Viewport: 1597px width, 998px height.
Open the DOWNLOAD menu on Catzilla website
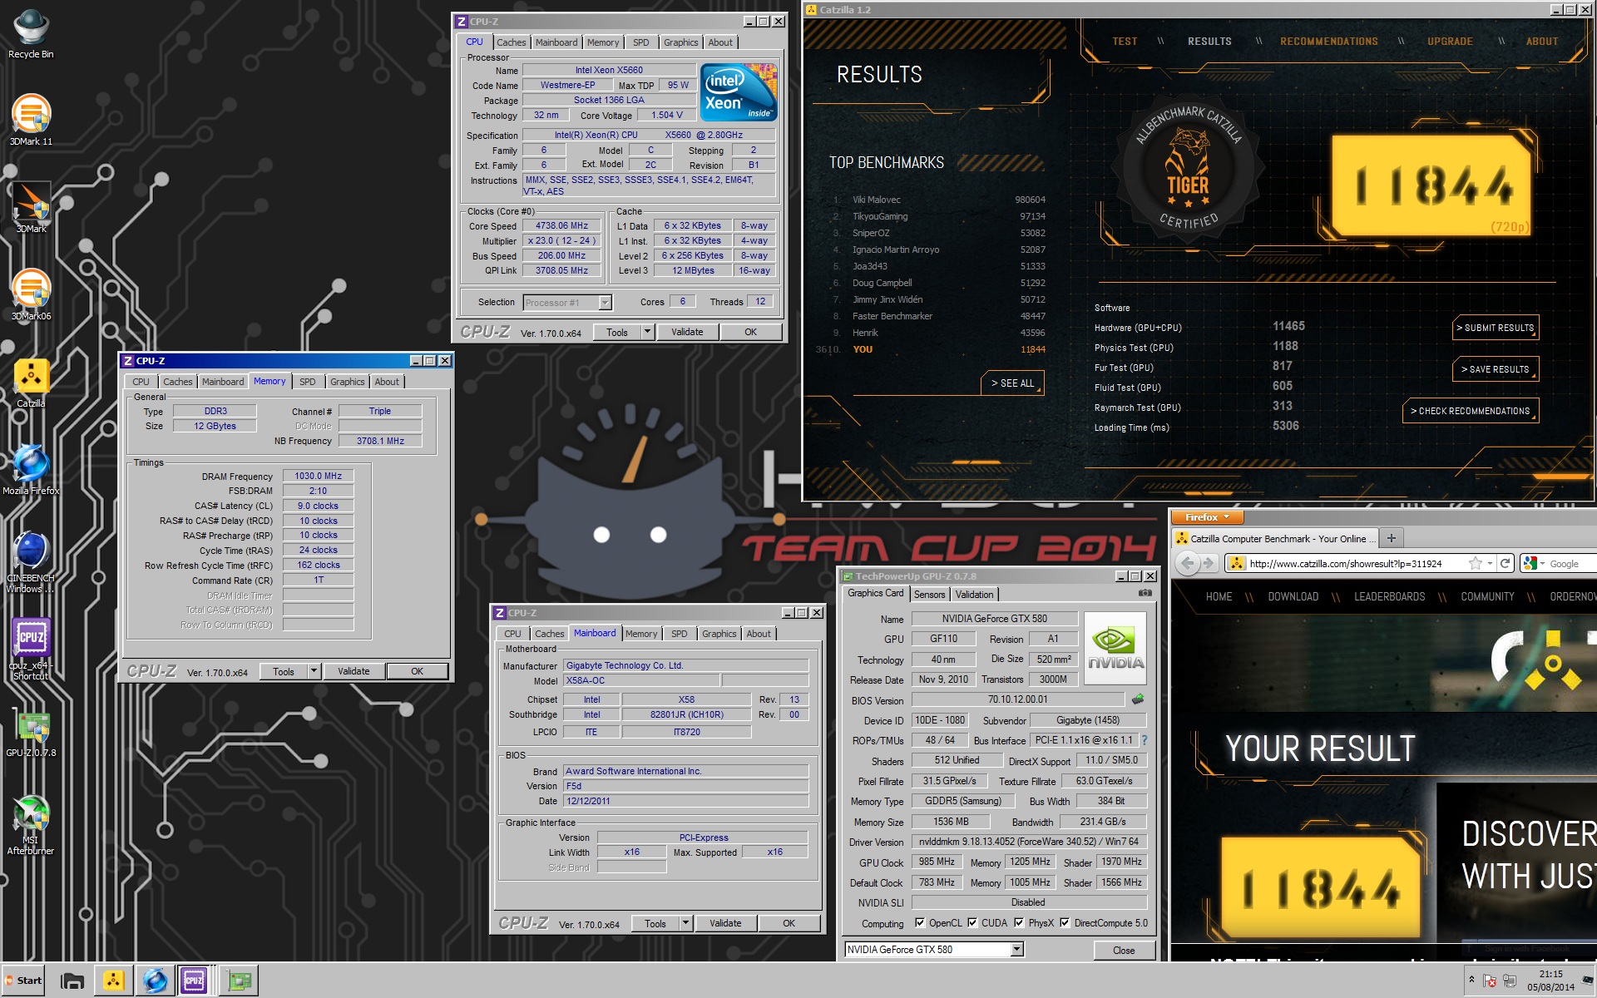(1293, 597)
